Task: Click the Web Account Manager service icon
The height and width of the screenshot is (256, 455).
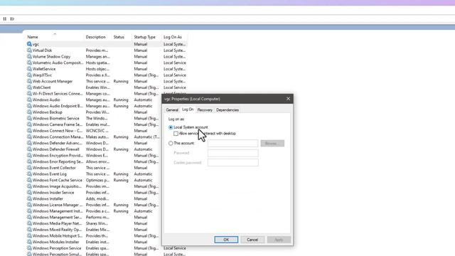Action: click(x=29, y=81)
